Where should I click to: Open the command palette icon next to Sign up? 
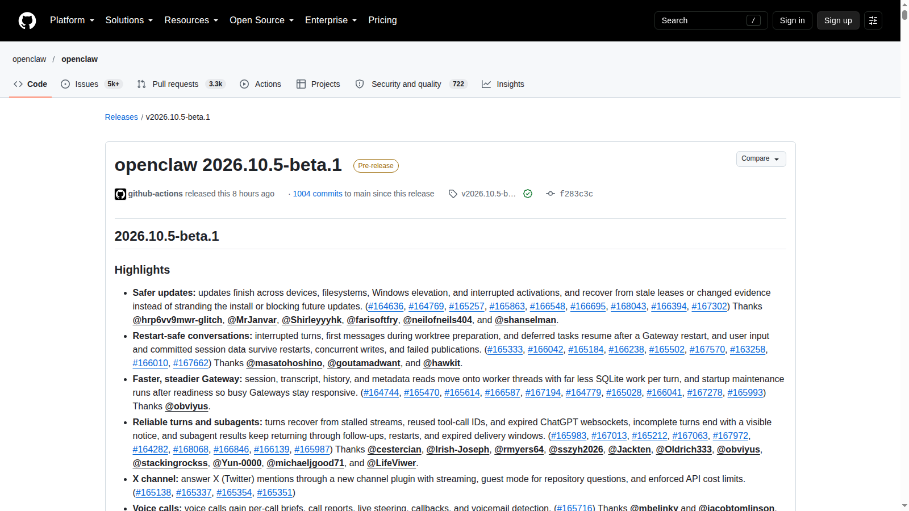click(873, 20)
